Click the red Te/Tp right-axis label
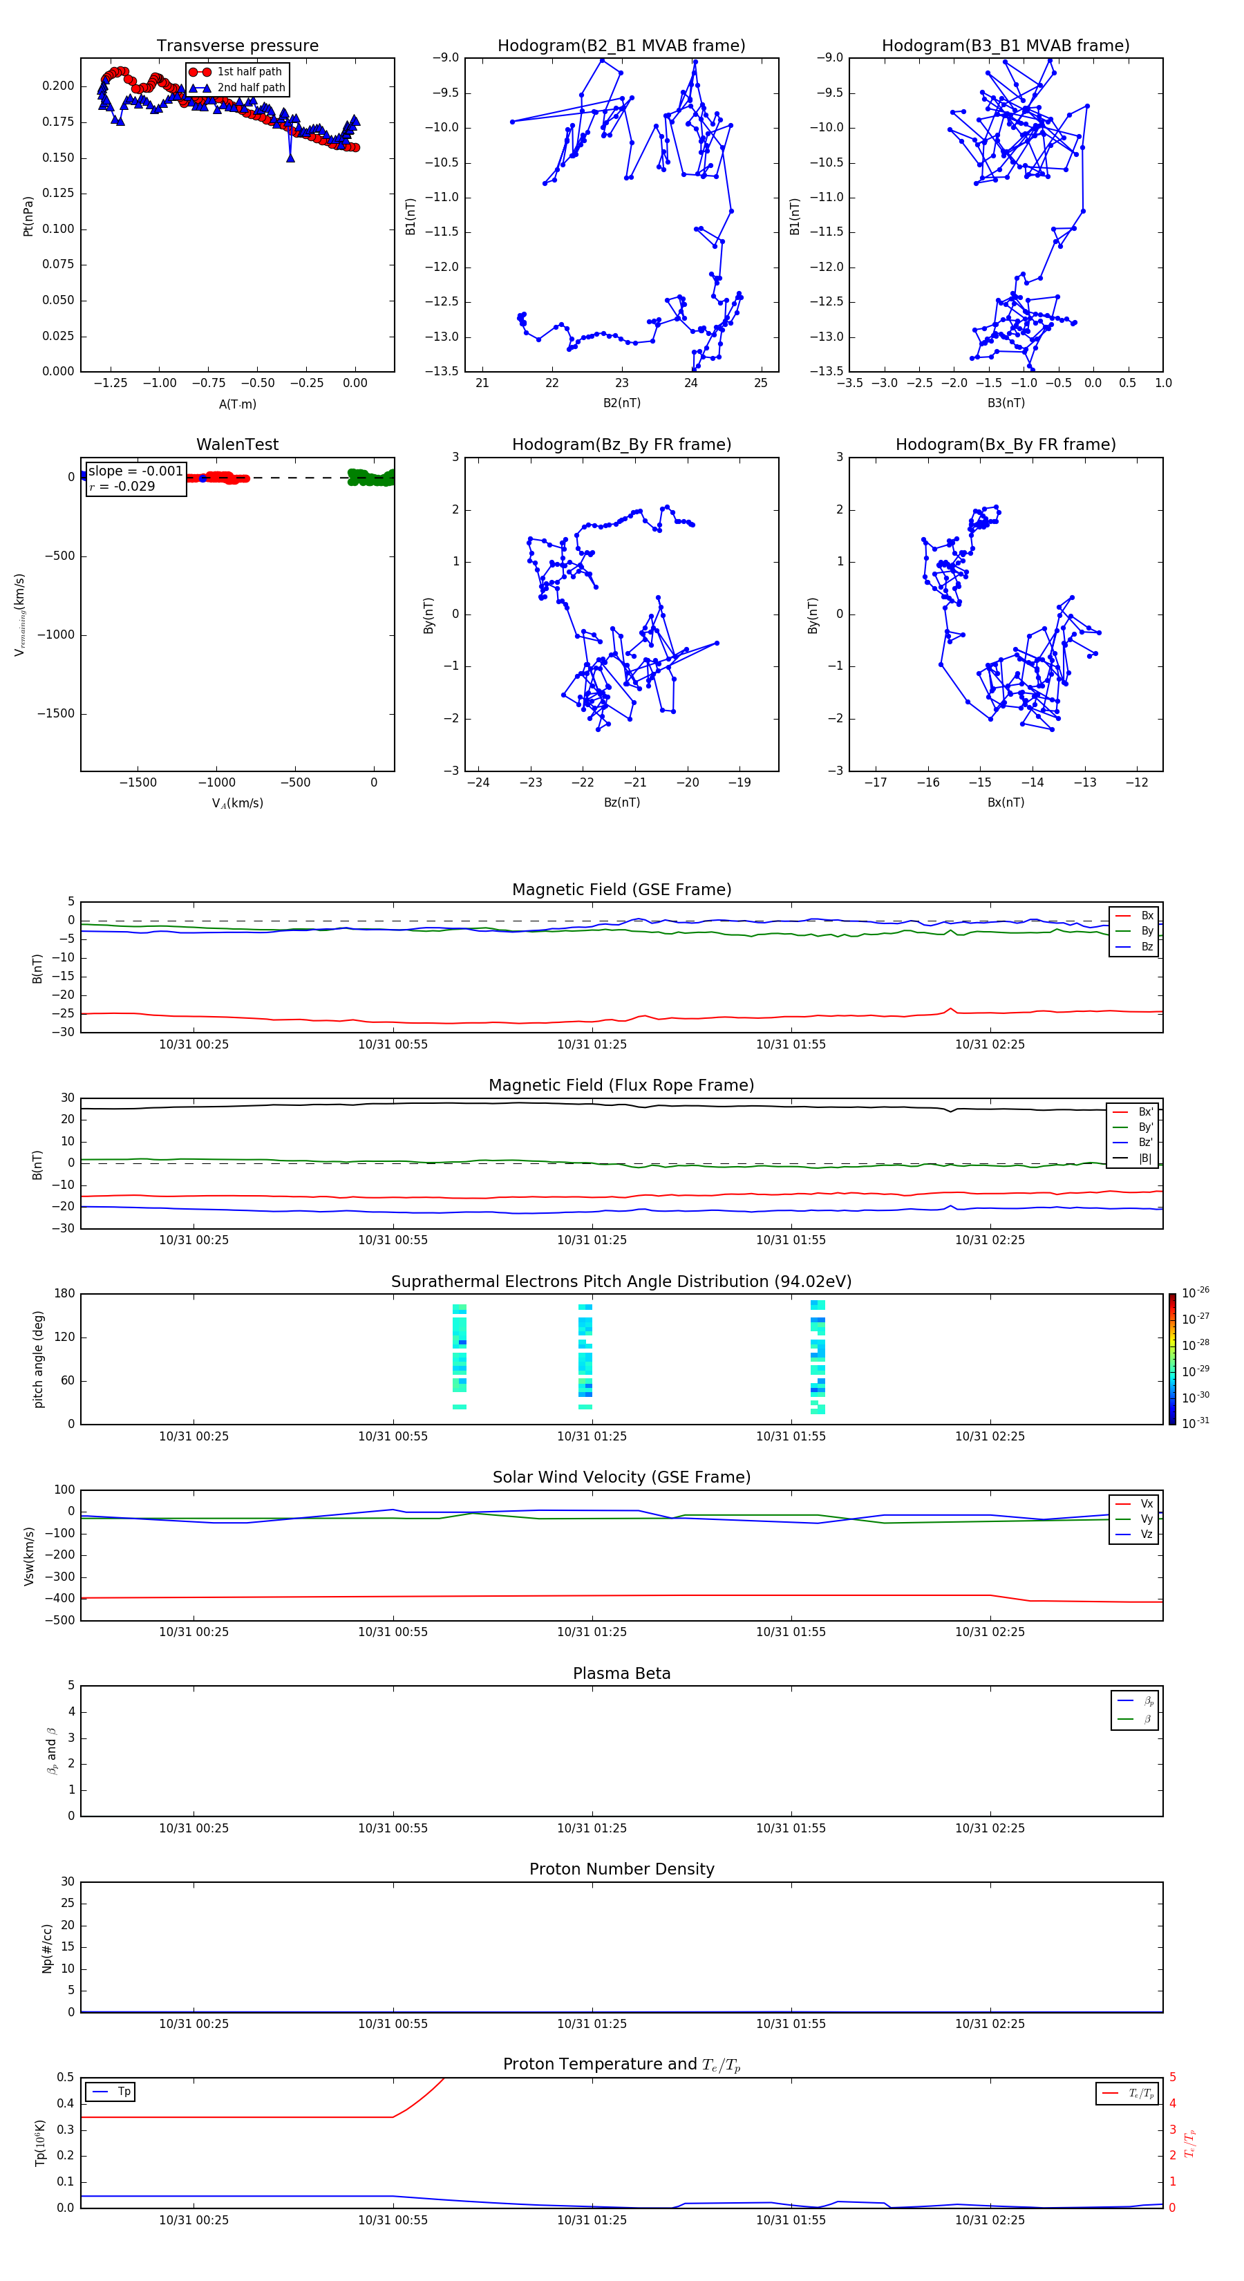 coord(1190,2143)
